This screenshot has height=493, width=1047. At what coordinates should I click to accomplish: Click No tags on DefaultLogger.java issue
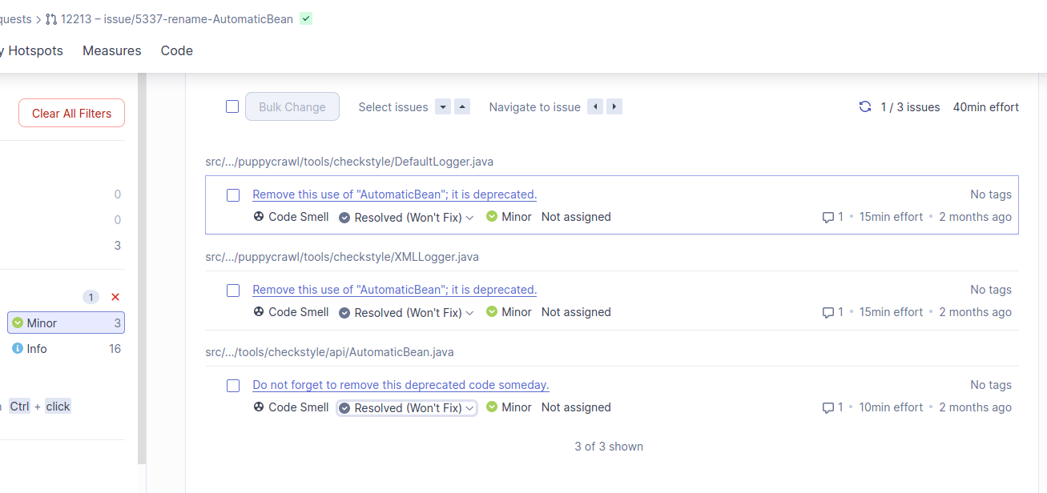point(991,194)
